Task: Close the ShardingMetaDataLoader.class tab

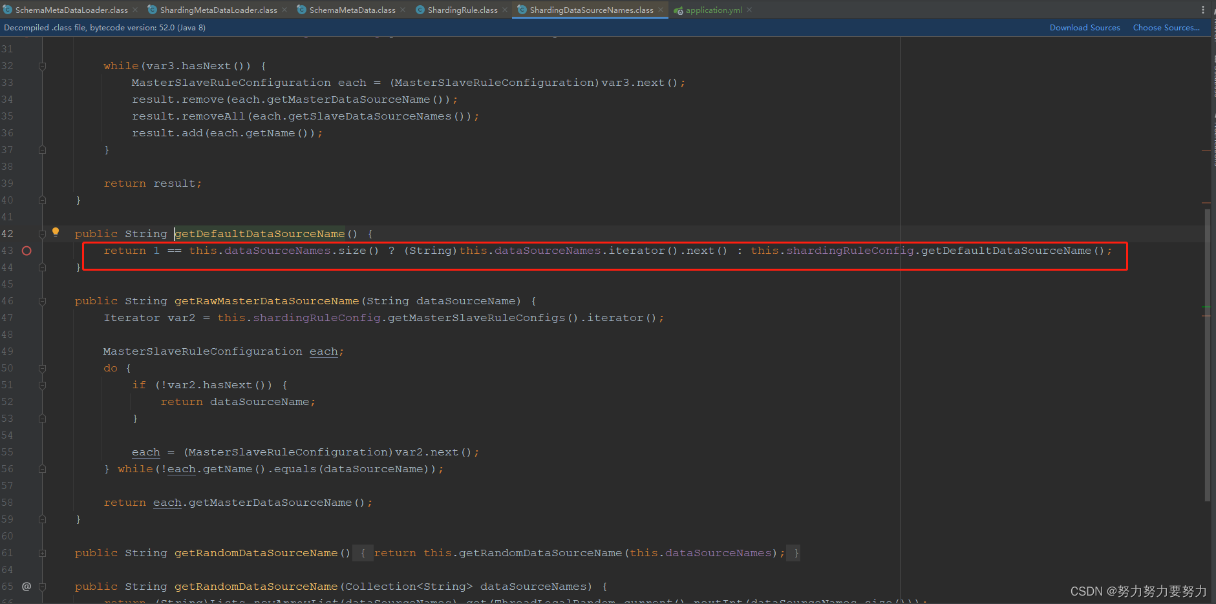Action: point(284,10)
